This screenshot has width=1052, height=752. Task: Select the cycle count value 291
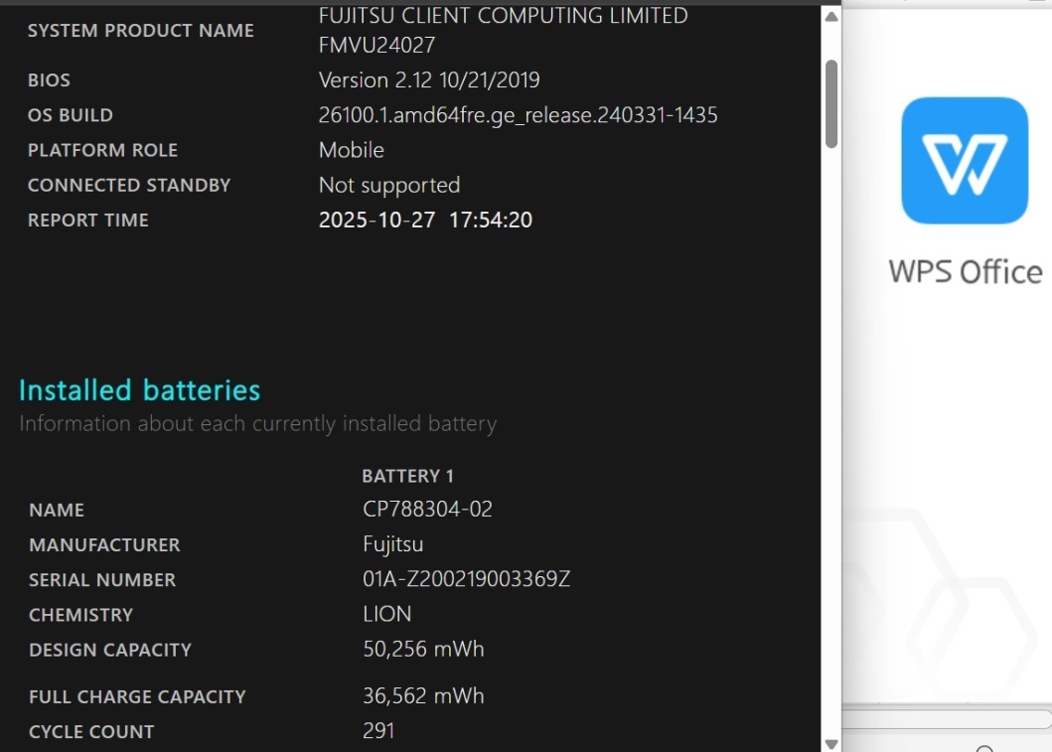pos(378,730)
